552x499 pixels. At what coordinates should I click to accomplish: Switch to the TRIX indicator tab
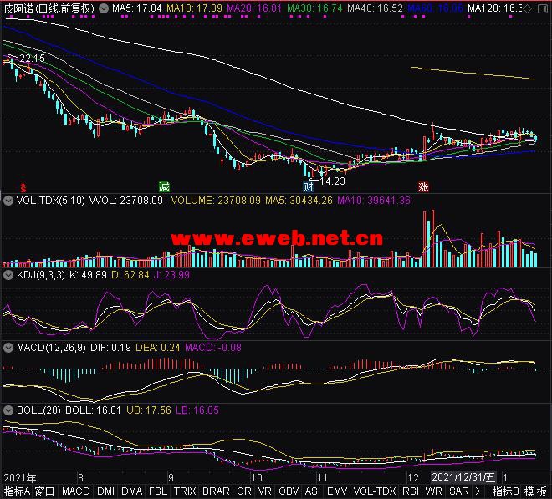[x=185, y=491]
